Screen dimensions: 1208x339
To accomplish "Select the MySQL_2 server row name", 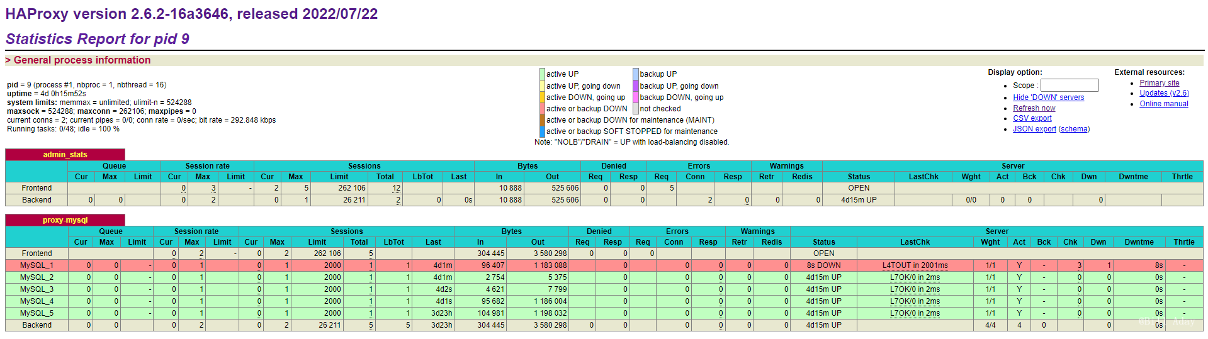I will [37, 277].
